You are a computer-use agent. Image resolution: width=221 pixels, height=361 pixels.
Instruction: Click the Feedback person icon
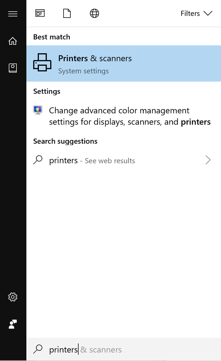[x=13, y=324]
